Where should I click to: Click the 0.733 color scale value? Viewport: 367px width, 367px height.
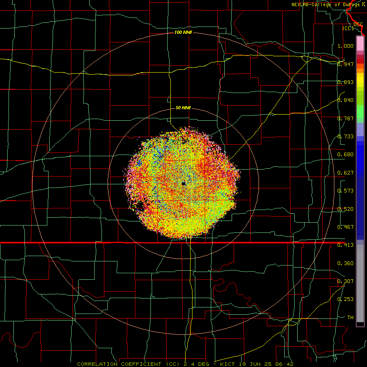[345, 137]
